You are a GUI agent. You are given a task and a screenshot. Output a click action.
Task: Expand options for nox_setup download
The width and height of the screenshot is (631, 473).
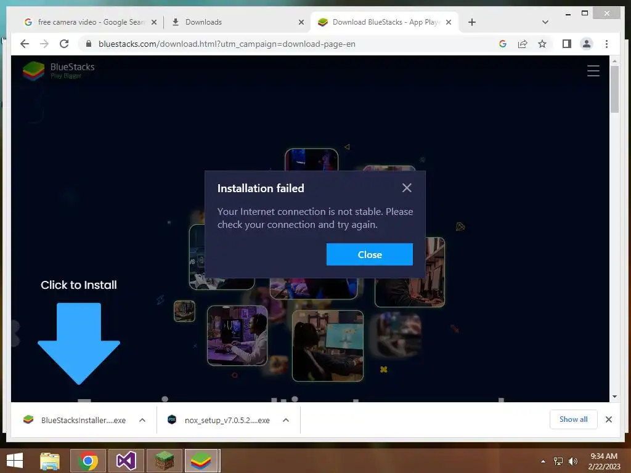[x=286, y=420]
